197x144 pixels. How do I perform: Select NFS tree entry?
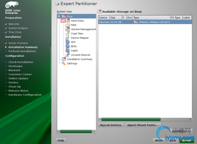(73, 42)
